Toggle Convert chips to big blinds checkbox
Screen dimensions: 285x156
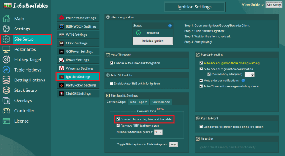click(118, 119)
